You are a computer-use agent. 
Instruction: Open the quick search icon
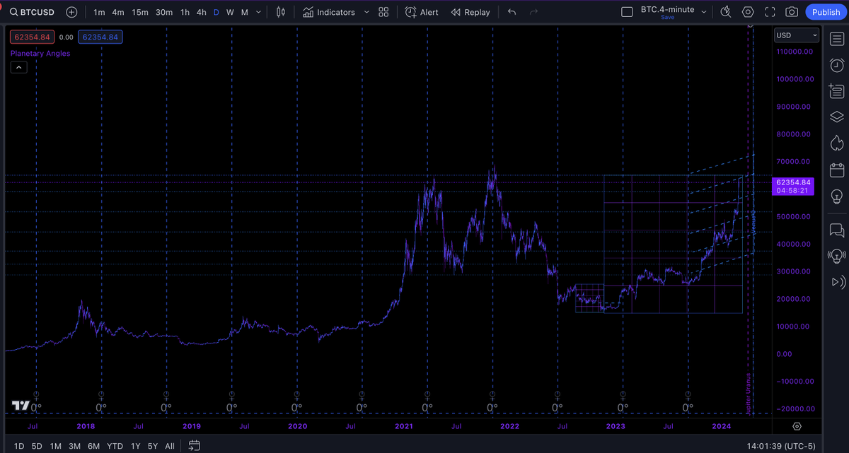click(726, 12)
